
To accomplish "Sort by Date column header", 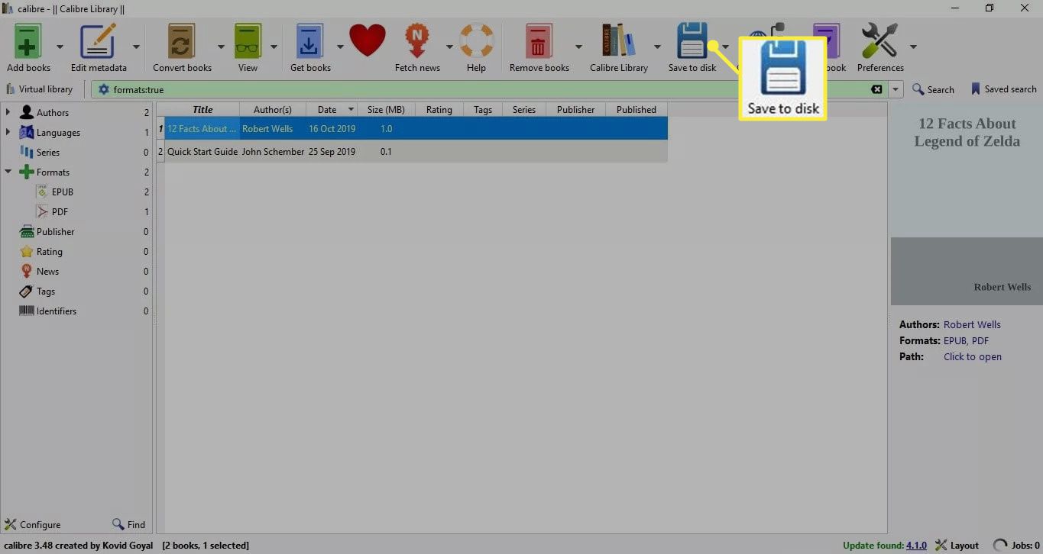I will 332,109.
